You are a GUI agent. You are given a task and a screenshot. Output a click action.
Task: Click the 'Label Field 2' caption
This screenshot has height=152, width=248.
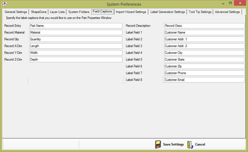[x=134, y=39]
